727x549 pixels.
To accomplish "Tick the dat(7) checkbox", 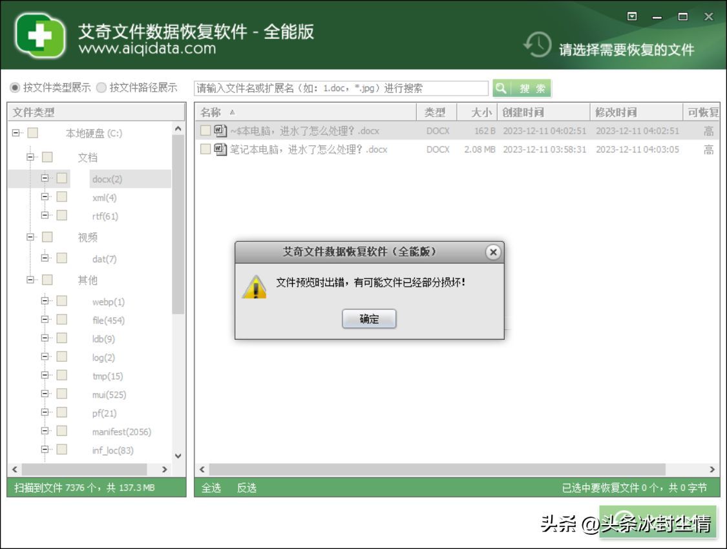I will (x=61, y=258).
